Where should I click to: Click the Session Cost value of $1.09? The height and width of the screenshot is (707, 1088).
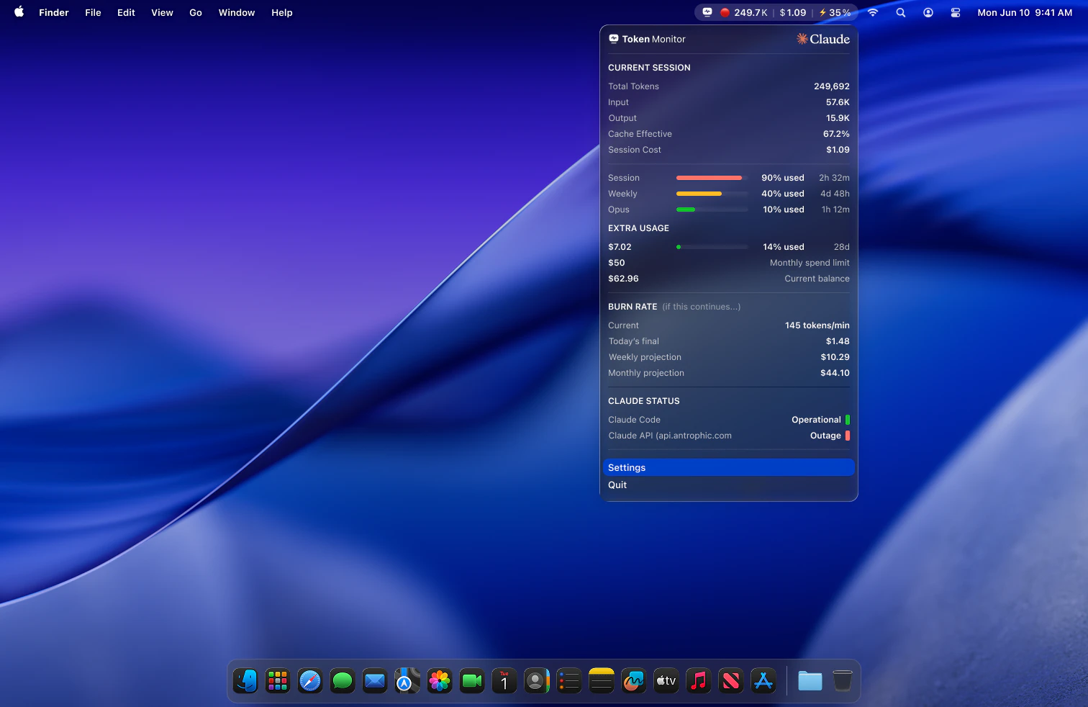(838, 149)
